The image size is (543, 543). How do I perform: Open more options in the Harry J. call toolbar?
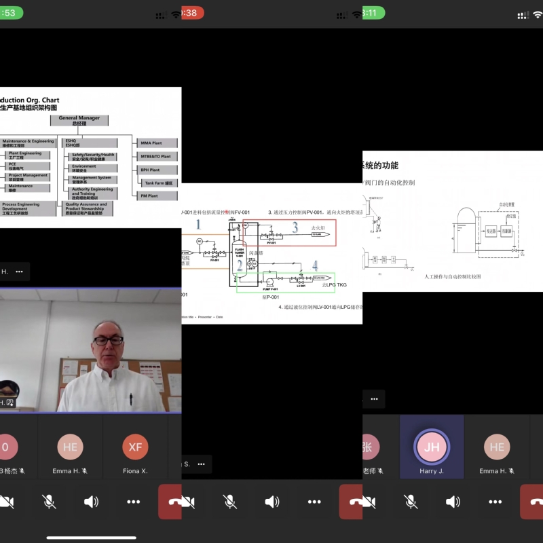tap(495, 502)
